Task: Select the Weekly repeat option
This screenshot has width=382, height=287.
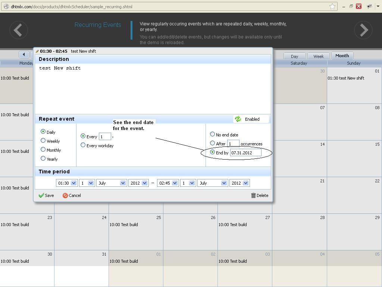Action: point(43,141)
